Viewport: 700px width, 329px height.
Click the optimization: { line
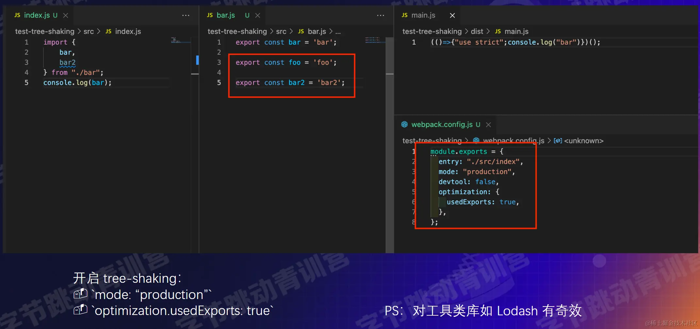tap(469, 192)
